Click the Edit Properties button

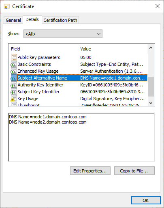pyautogui.click(x=90, y=171)
